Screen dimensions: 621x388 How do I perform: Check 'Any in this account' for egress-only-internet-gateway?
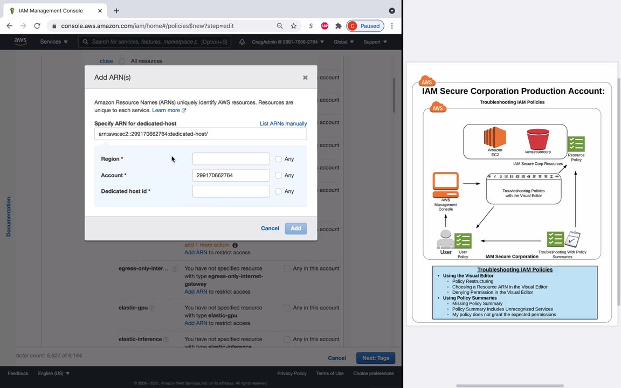pyautogui.click(x=287, y=268)
